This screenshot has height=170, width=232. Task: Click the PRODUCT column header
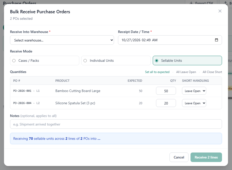tap(62, 81)
